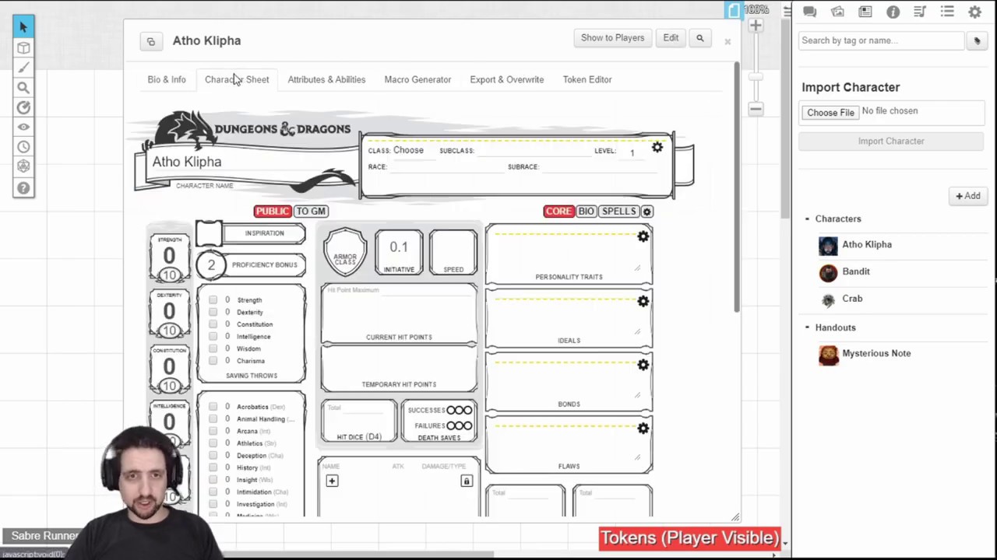Open Bonds gear options
Viewport: 997px width, 560px height.
click(643, 365)
